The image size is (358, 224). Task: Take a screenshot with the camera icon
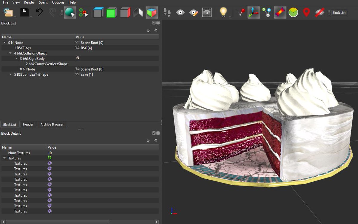coord(207,13)
